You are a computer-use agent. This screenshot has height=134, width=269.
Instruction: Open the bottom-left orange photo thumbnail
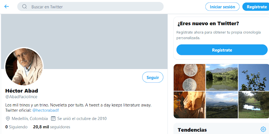point(189,105)
